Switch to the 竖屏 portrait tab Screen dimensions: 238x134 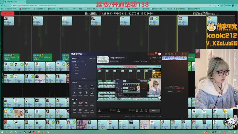click(94, 58)
